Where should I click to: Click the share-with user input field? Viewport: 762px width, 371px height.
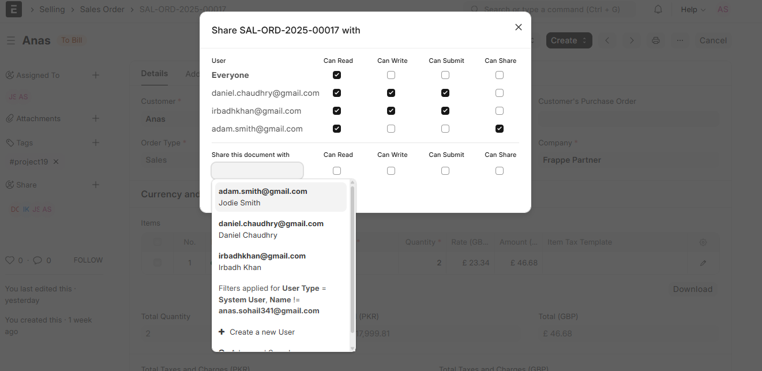pos(257,171)
